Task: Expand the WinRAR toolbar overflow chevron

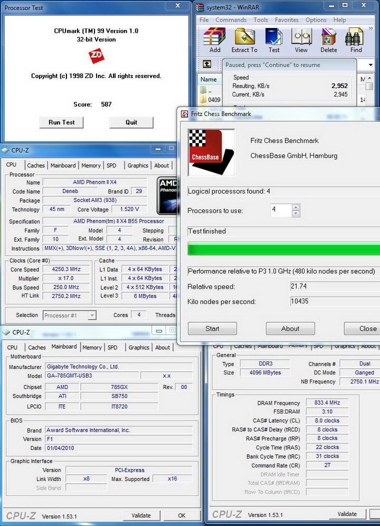Action: [371, 28]
